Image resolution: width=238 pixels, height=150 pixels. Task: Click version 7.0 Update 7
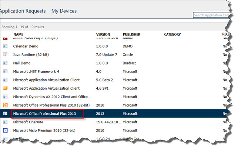click(106, 55)
